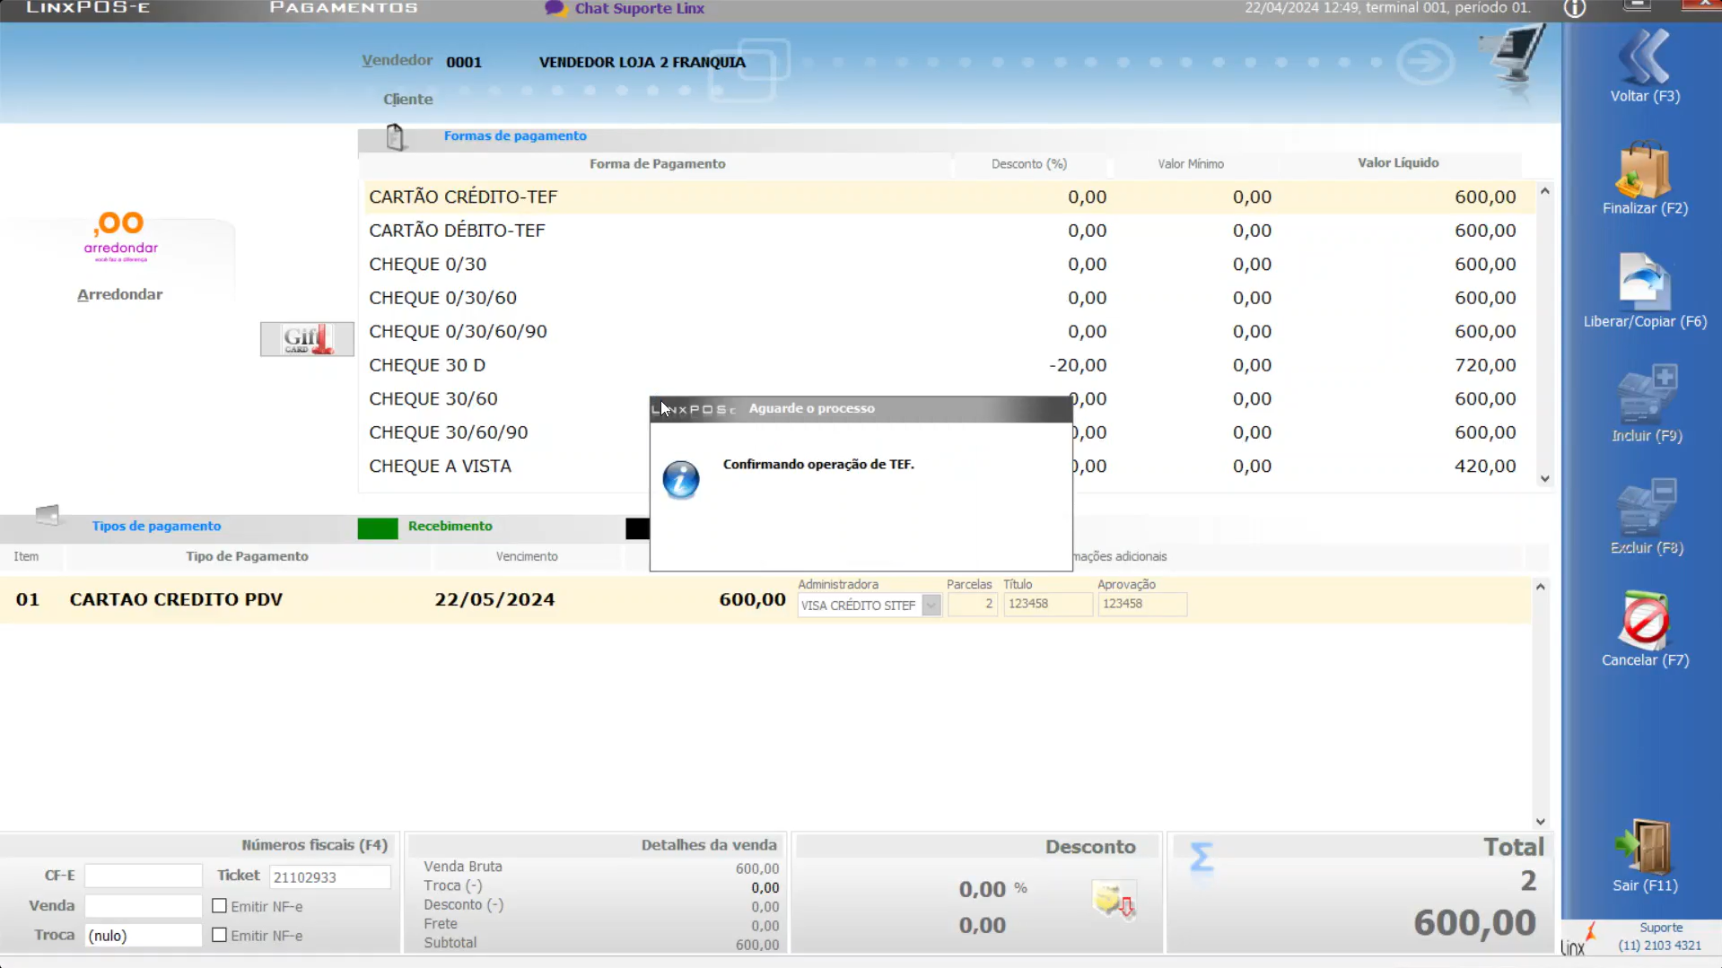
Task: Click the Incluir (F9) add icon
Action: tap(1646, 394)
